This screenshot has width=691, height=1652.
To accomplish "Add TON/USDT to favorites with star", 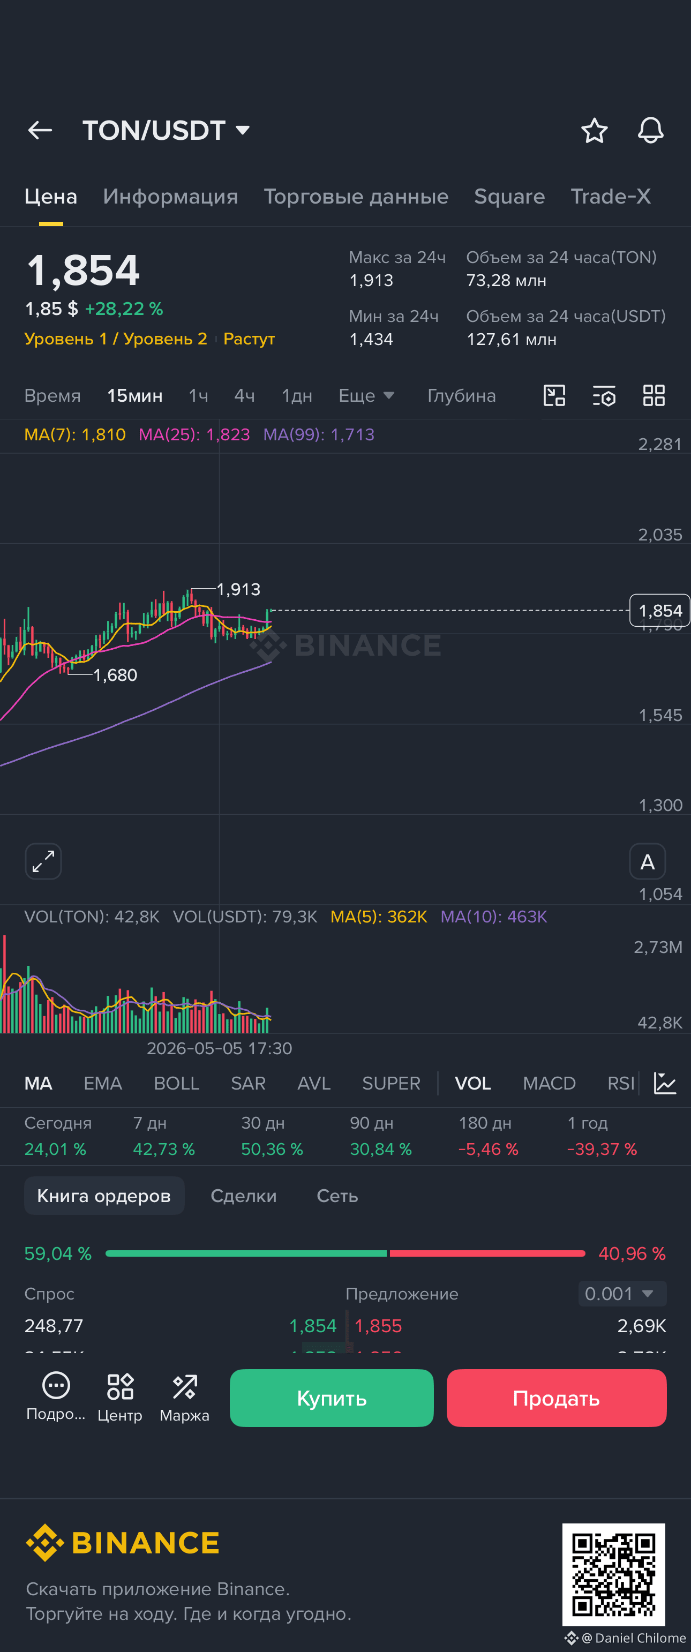I will point(594,131).
